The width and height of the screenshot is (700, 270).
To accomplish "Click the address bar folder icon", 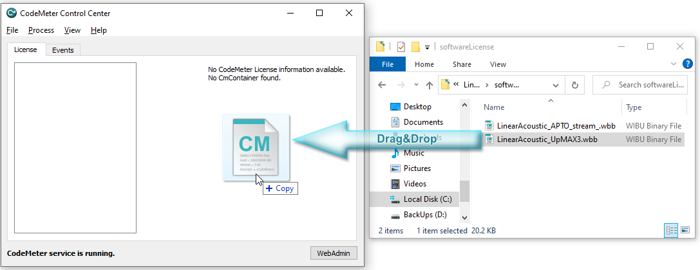I will click(x=444, y=84).
